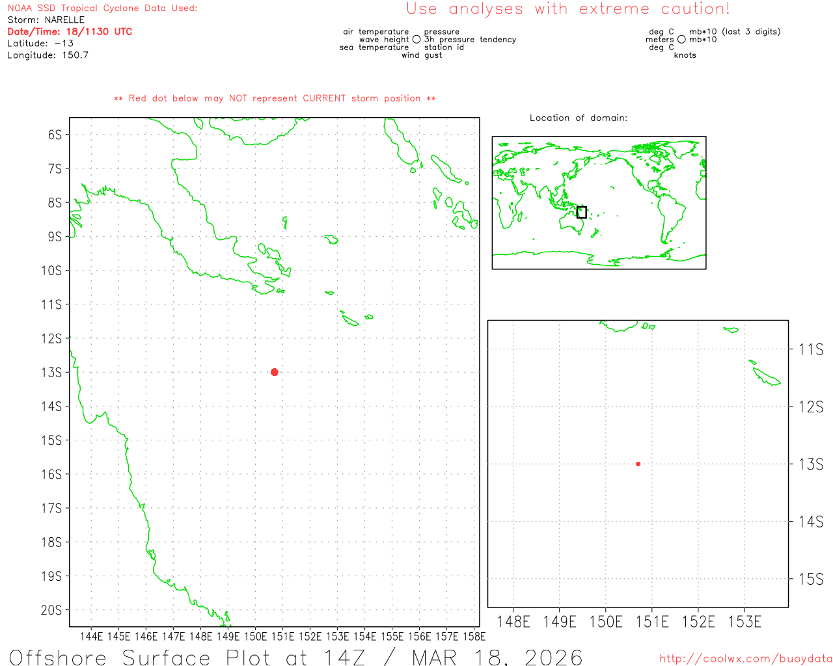Image resolution: width=833 pixels, height=666 pixels.
Task: Select the black domain box on world map
Action: click(x=581, y=212)
